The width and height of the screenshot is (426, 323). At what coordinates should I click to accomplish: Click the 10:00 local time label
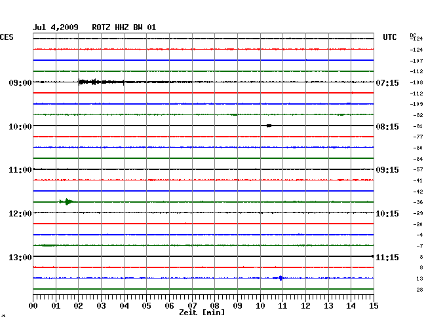pos(20,127)
